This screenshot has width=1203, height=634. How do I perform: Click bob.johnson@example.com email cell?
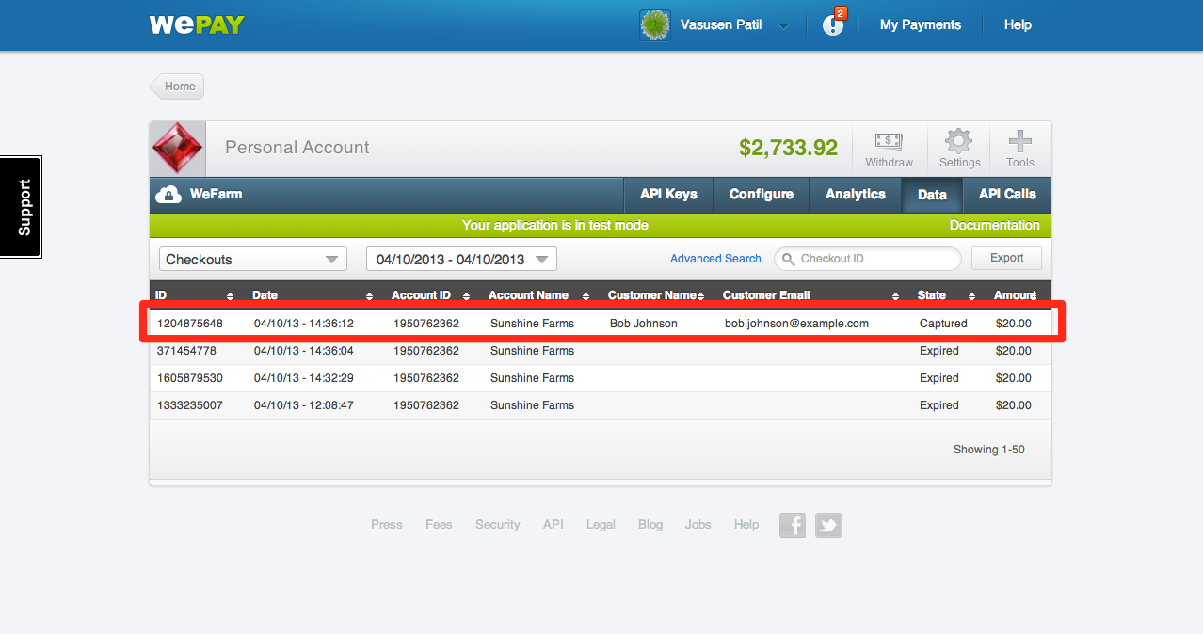point(796,324)
